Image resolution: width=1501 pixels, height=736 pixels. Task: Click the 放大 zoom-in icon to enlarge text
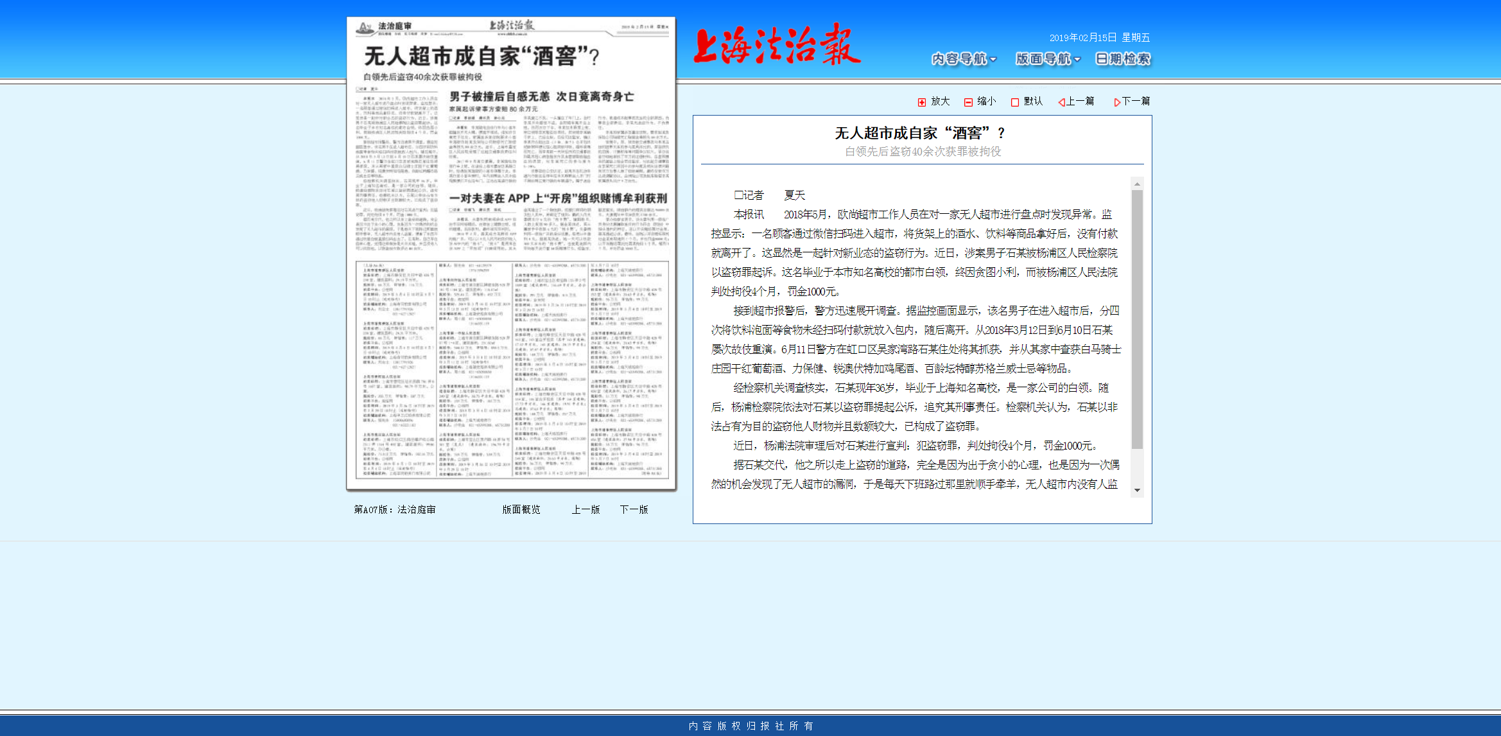(x=939, y=101)
